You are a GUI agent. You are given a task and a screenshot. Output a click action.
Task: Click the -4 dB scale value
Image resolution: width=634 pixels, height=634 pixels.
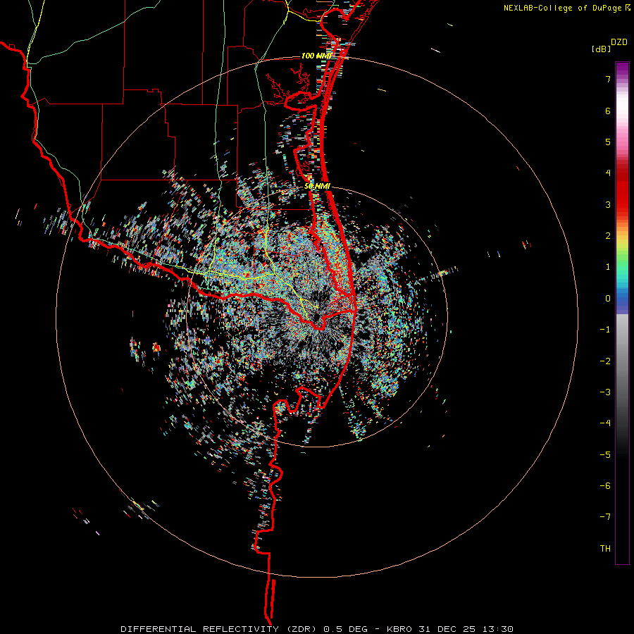tap(605, 423)
